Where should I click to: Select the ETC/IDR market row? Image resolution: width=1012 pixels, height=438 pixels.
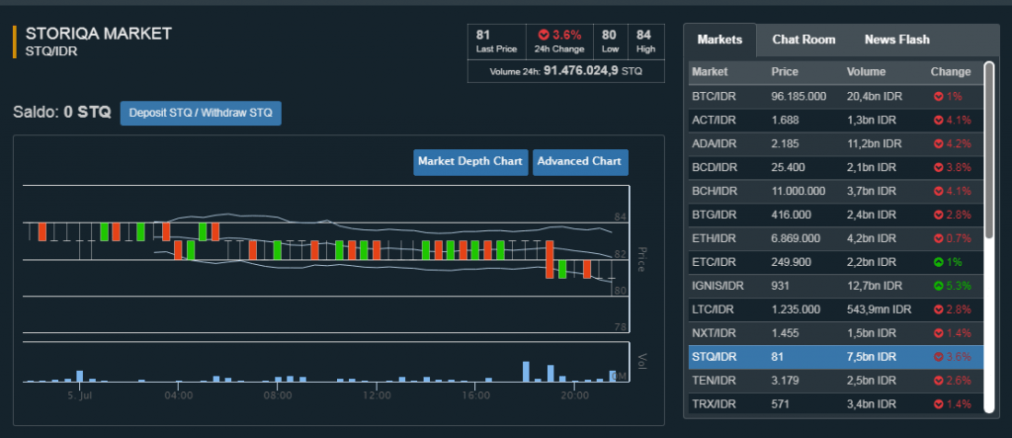pos(836,262)
